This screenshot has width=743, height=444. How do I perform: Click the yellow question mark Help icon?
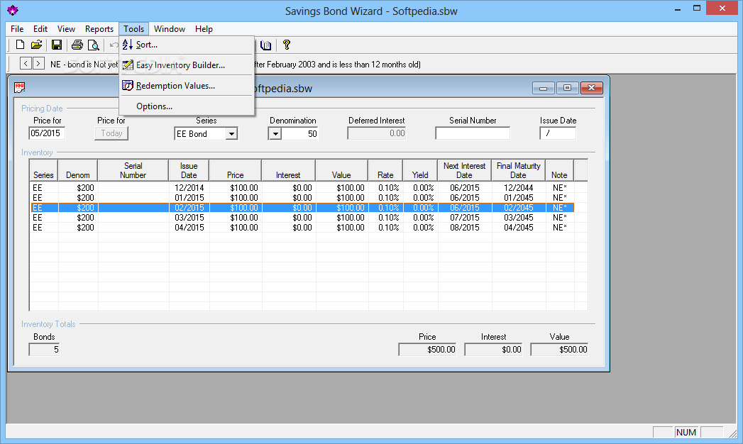[x=286, y=45]
